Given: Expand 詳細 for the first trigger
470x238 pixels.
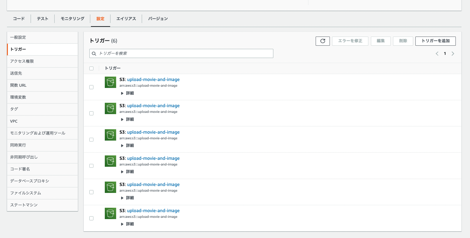Looking at the screenshot, I should click(128, 93).
